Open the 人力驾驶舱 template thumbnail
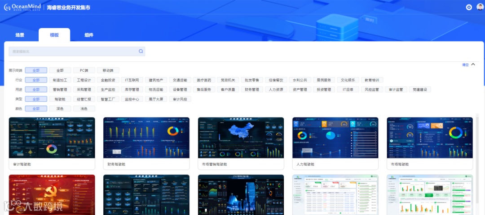Screen dimensions: 485x215 click(335, 138)
